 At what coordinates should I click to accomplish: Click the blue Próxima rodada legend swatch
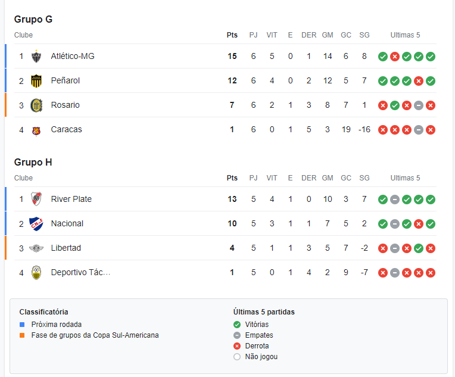tap(22, 325)
